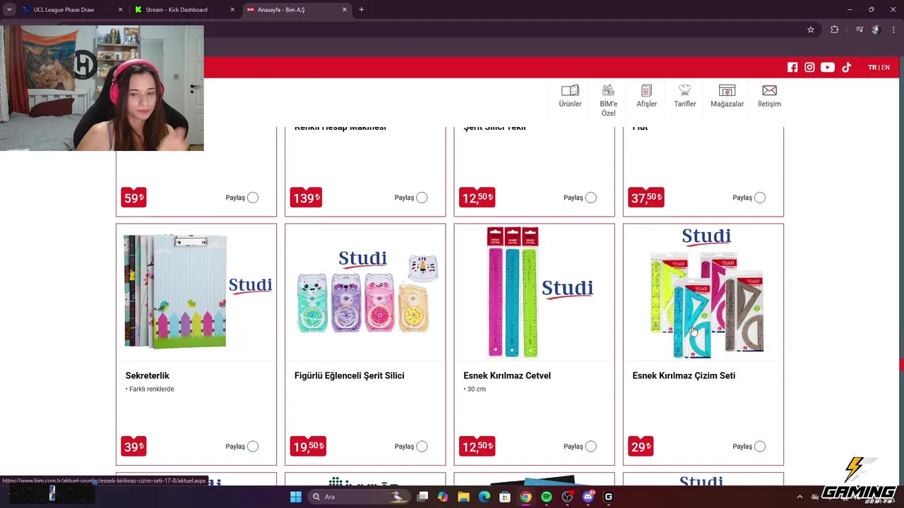The height and width of the screenshot is (508, 904).
Task: Click the Chrome profile avatar
Action: (876, 30)
